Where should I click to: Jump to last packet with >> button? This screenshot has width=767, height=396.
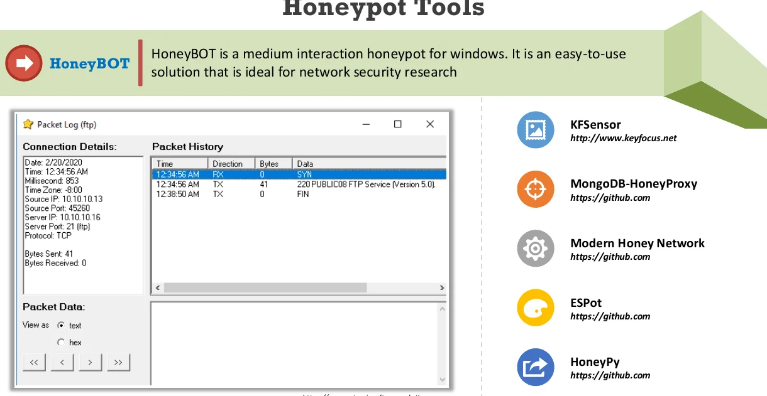pyautogui.click(x=119, y=362)
